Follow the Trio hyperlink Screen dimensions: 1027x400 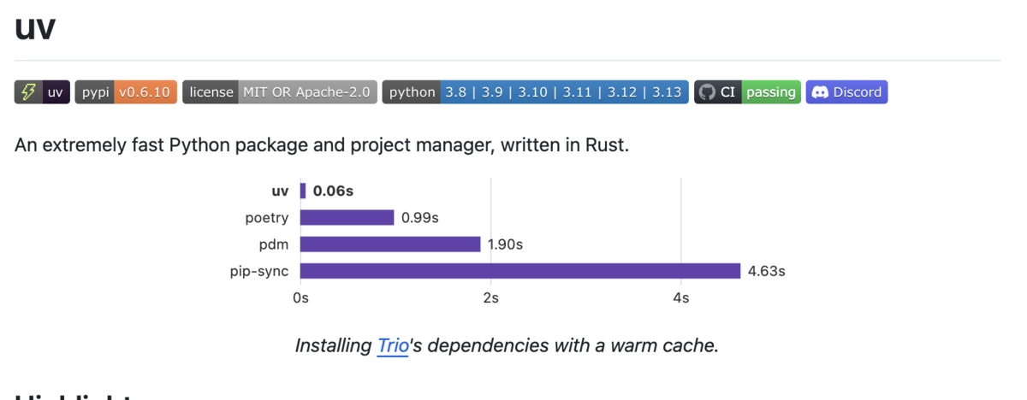tap(393, 345)
